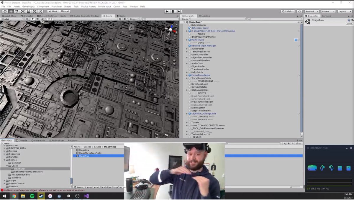Screen dimensions: 354x200
Task: Toggle scene audio speaker icon
Action: pyautogui.click(x=37, y=19)
